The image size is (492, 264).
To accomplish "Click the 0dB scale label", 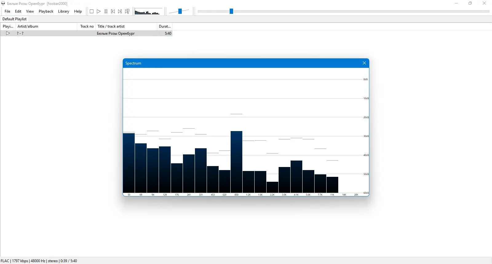I will [365, 79].
